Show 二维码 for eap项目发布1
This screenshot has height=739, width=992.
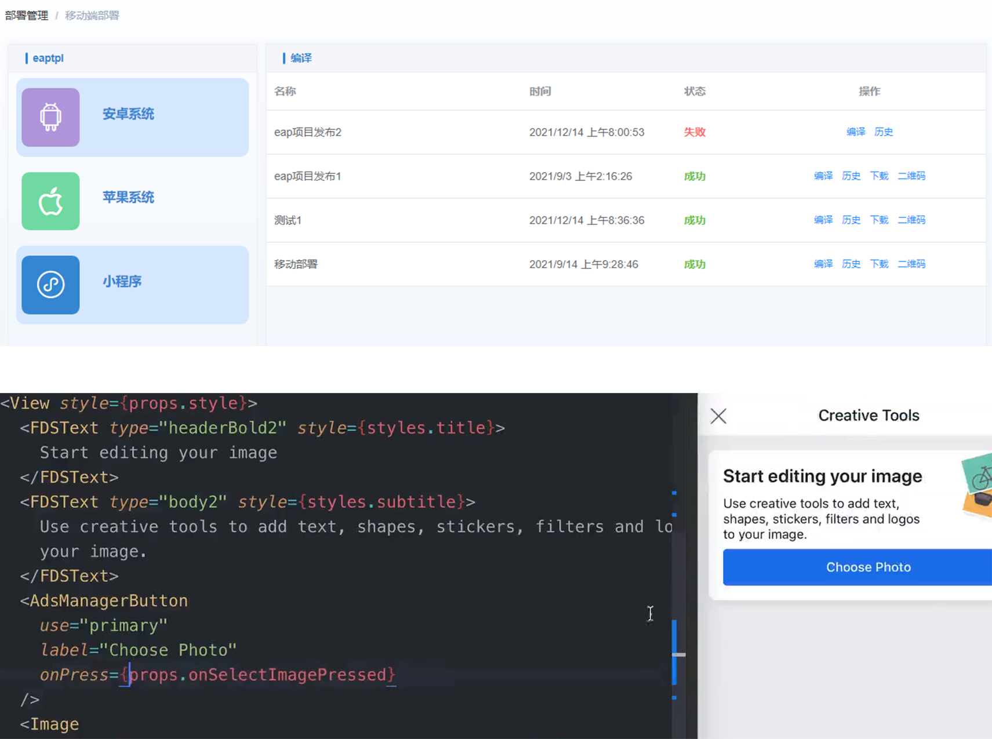pyautogui.click(x=911, y=176)
